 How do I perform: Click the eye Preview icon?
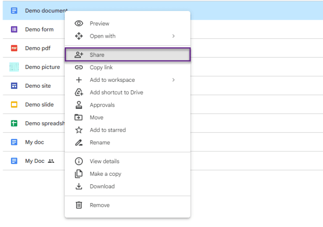[79, 23]
